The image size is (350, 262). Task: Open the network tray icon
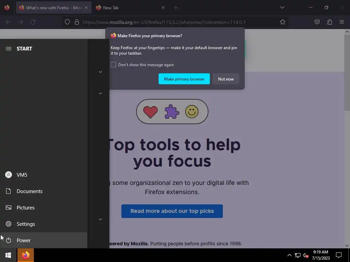[298, 255]
